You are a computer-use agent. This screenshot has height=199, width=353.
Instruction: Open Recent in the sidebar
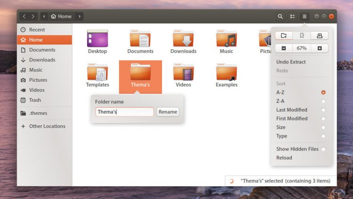[45, 30]
